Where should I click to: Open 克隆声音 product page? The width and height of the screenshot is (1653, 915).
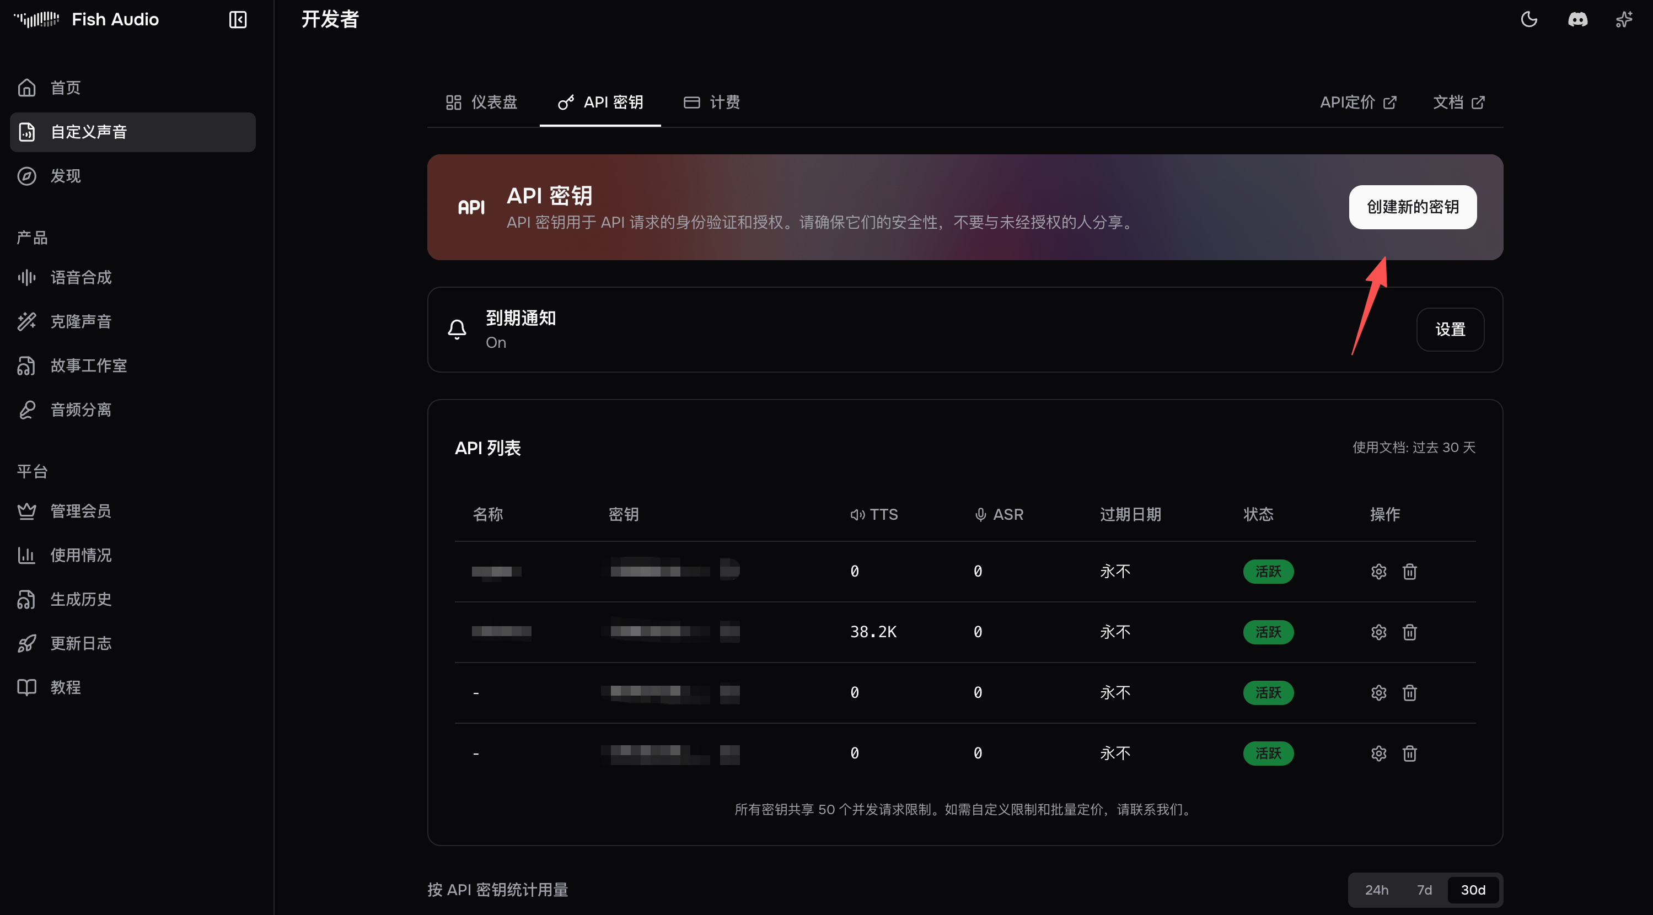133,321
